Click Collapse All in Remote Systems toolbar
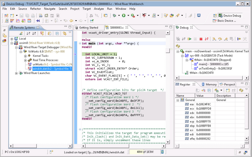This screenshot has height=157, width=252. [x=57, y=33]
